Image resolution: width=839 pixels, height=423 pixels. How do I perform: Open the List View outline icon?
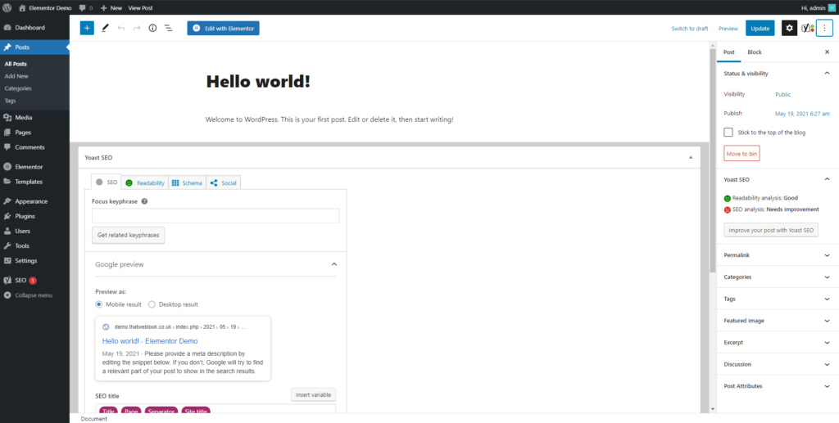tap(168, 28)
